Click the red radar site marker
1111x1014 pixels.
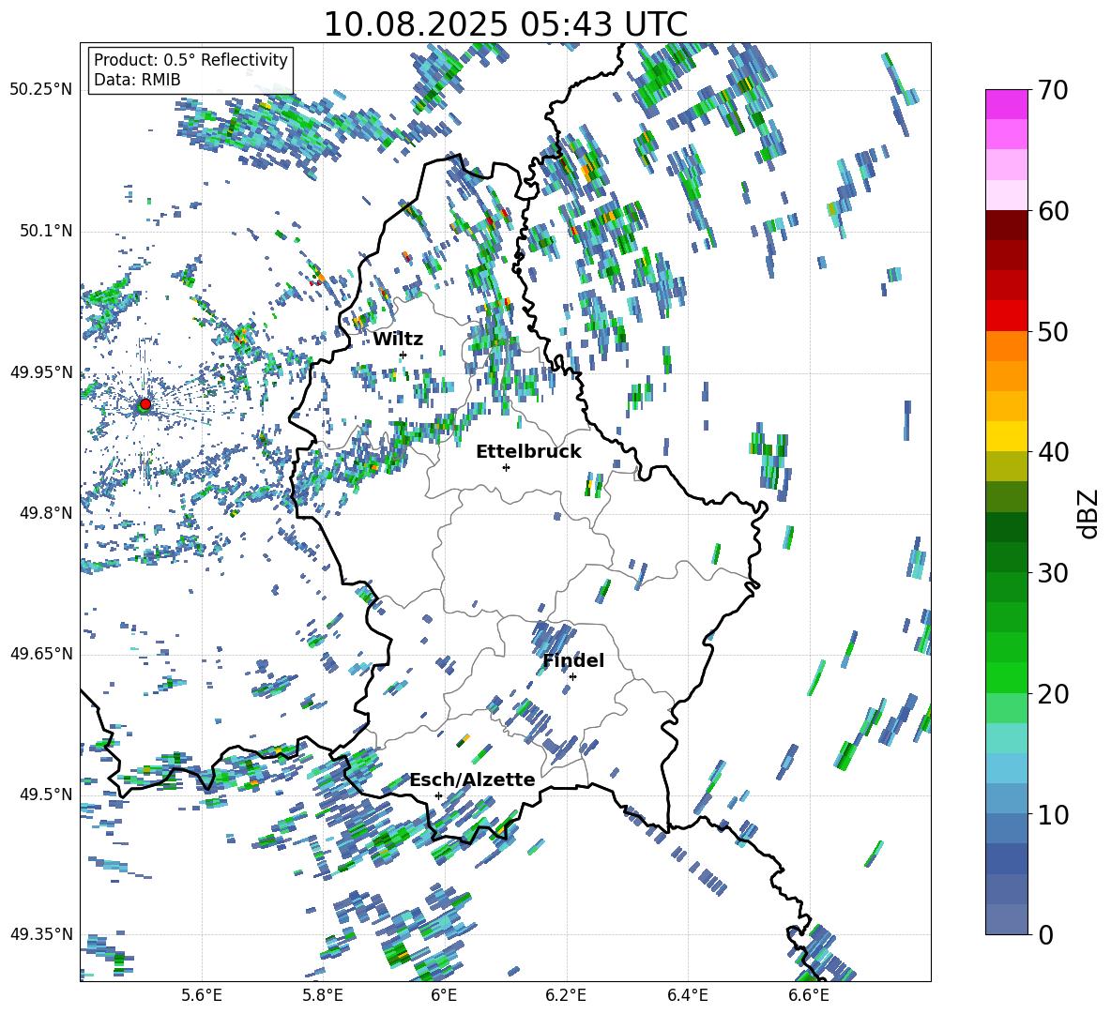145,404
